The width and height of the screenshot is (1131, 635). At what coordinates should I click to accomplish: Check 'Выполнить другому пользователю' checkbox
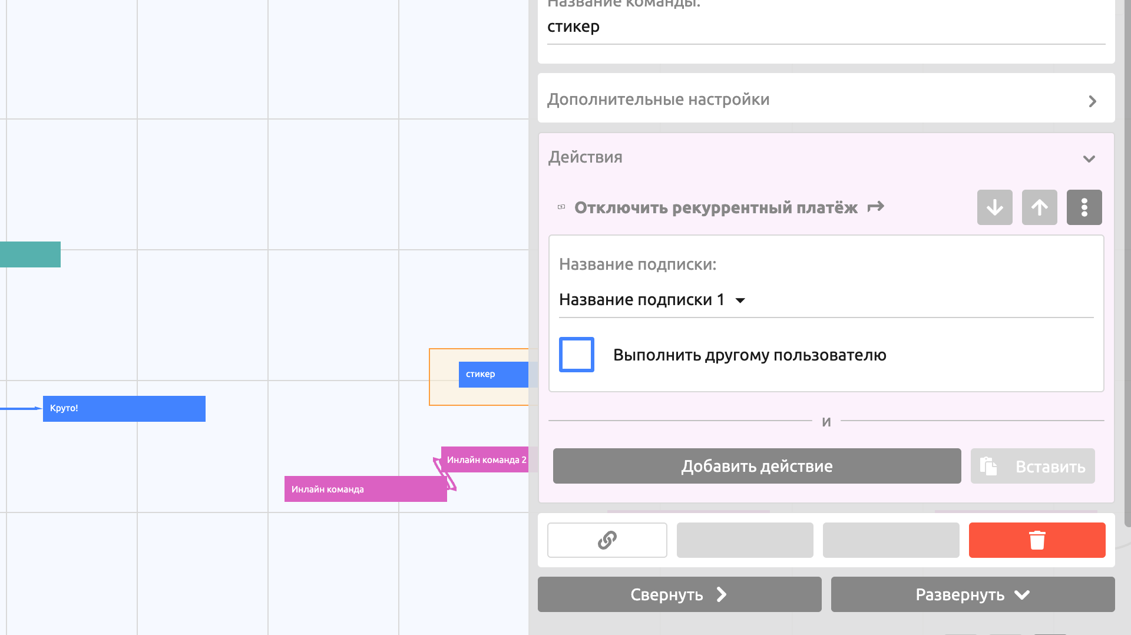click(x=576, y=355)
